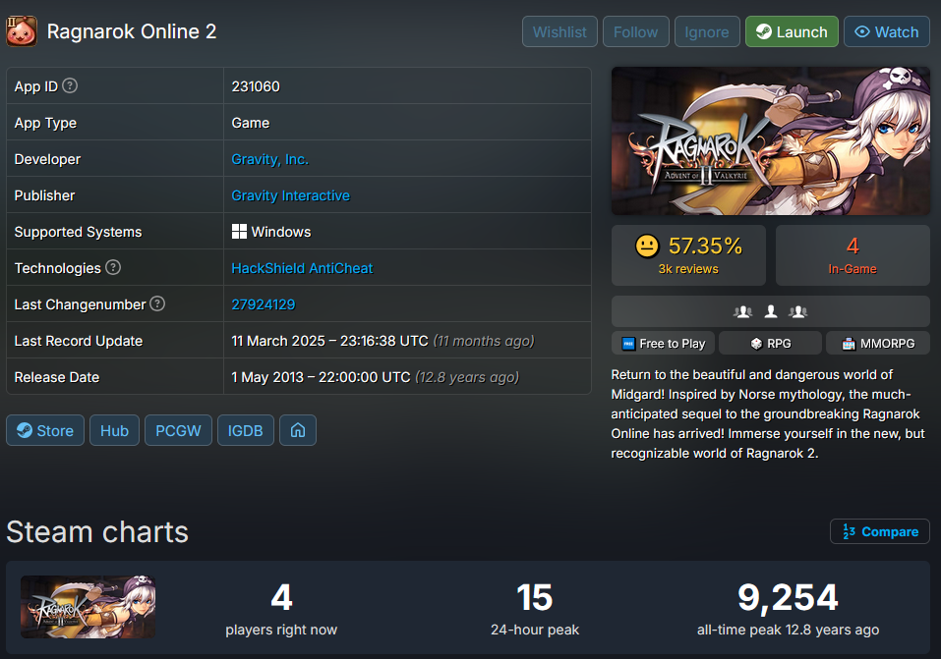The width and height of the screenshot is (941, 659).
Task: Click the single-player person icon
Action: pos(771,311)
